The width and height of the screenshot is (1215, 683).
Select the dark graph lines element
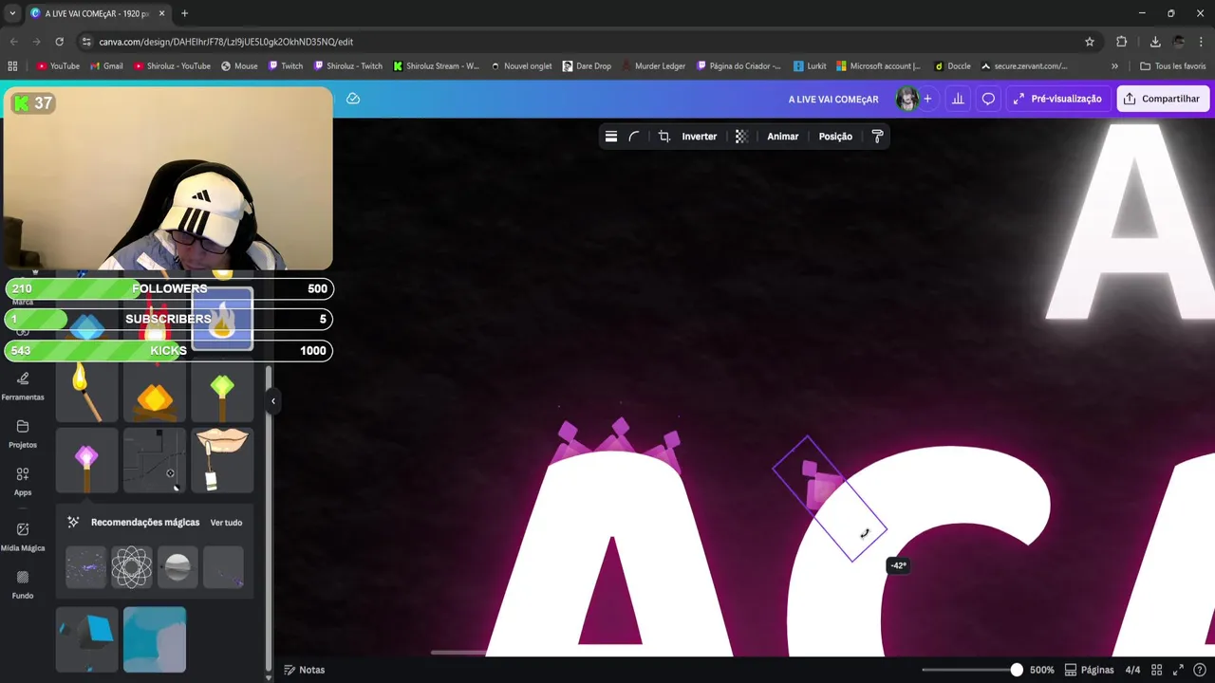coord(155,461)
